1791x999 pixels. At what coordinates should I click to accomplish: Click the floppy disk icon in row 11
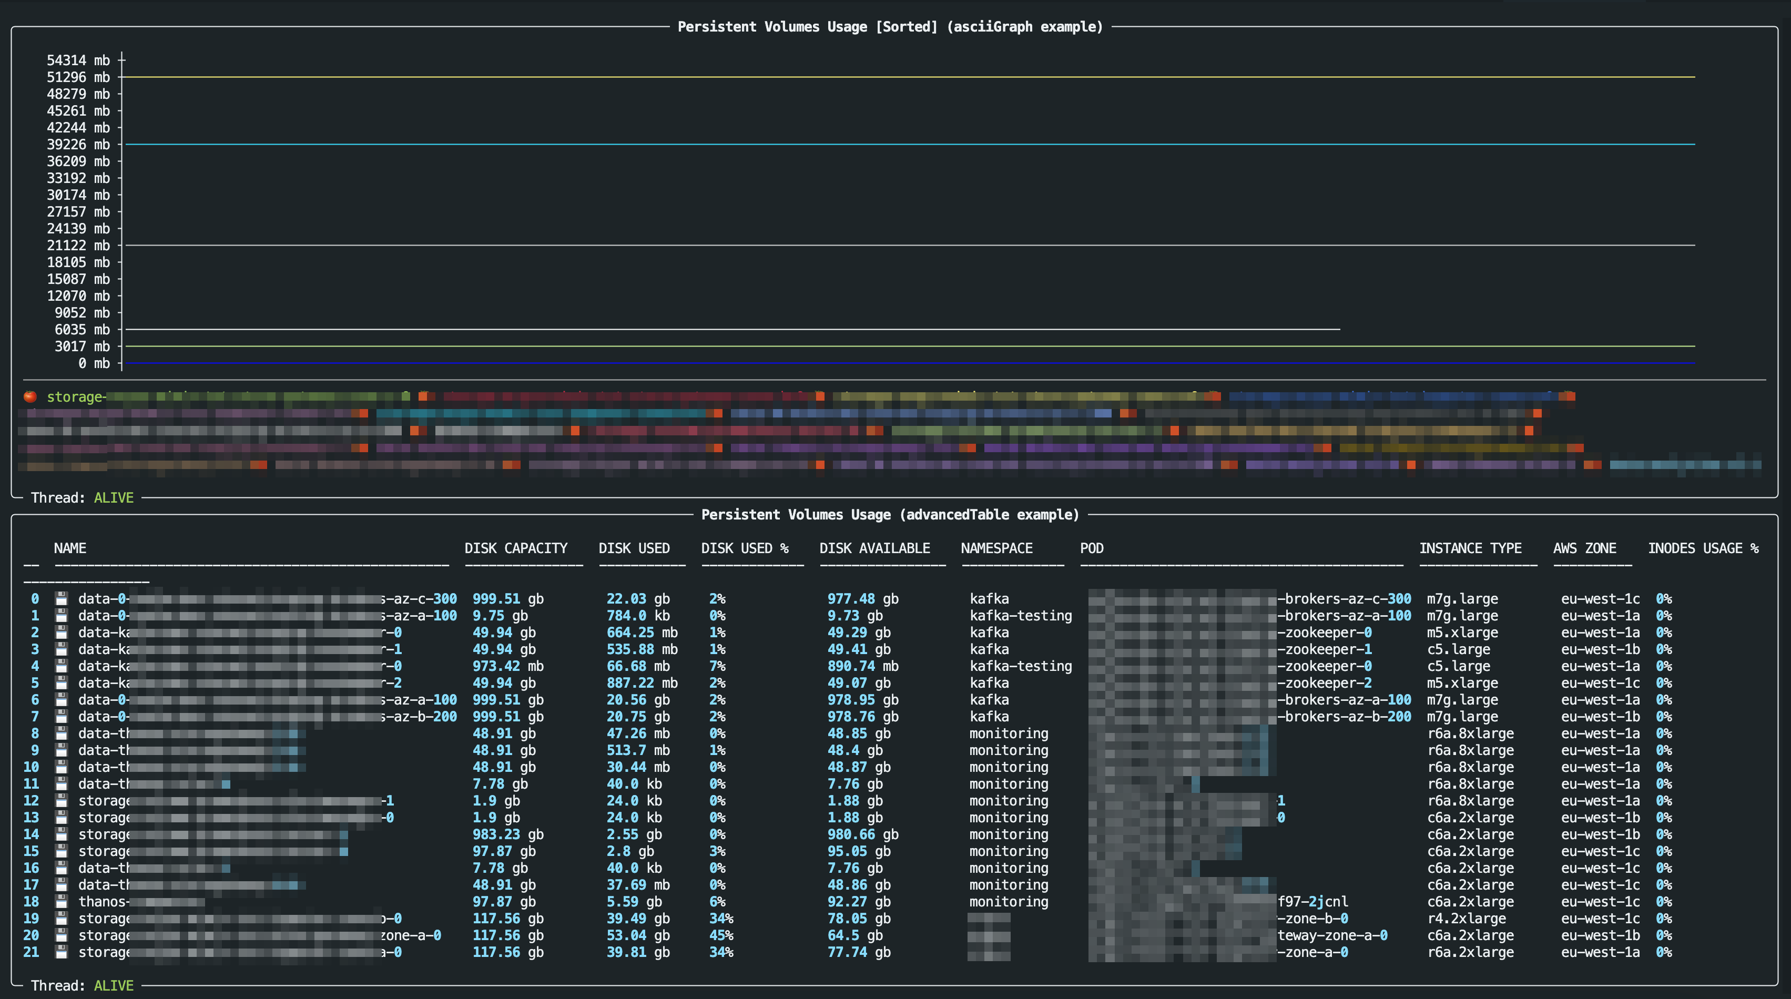coord(61,783)
